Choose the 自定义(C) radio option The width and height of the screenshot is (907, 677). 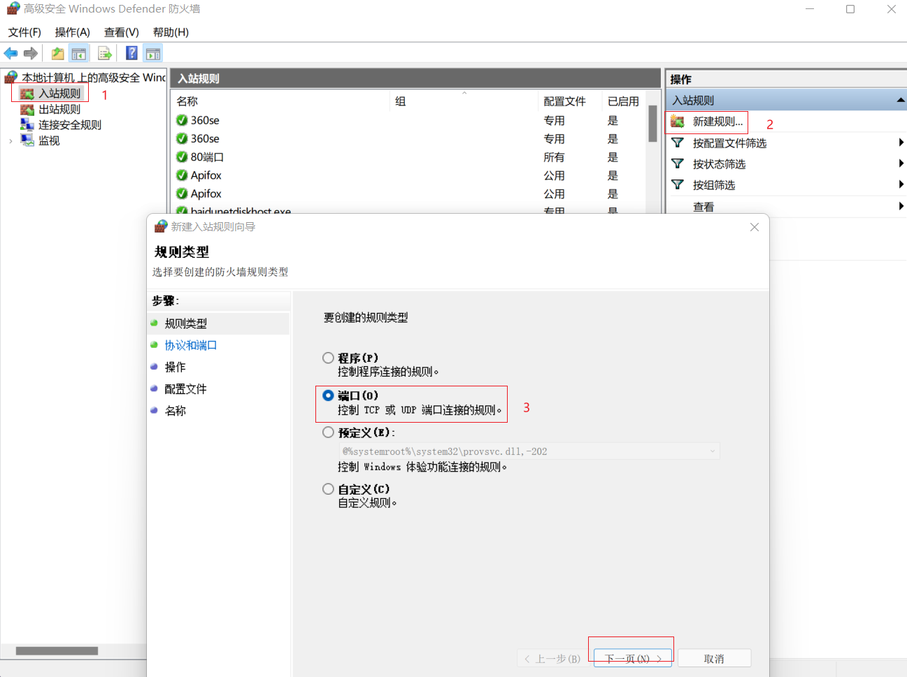(328, 489)
